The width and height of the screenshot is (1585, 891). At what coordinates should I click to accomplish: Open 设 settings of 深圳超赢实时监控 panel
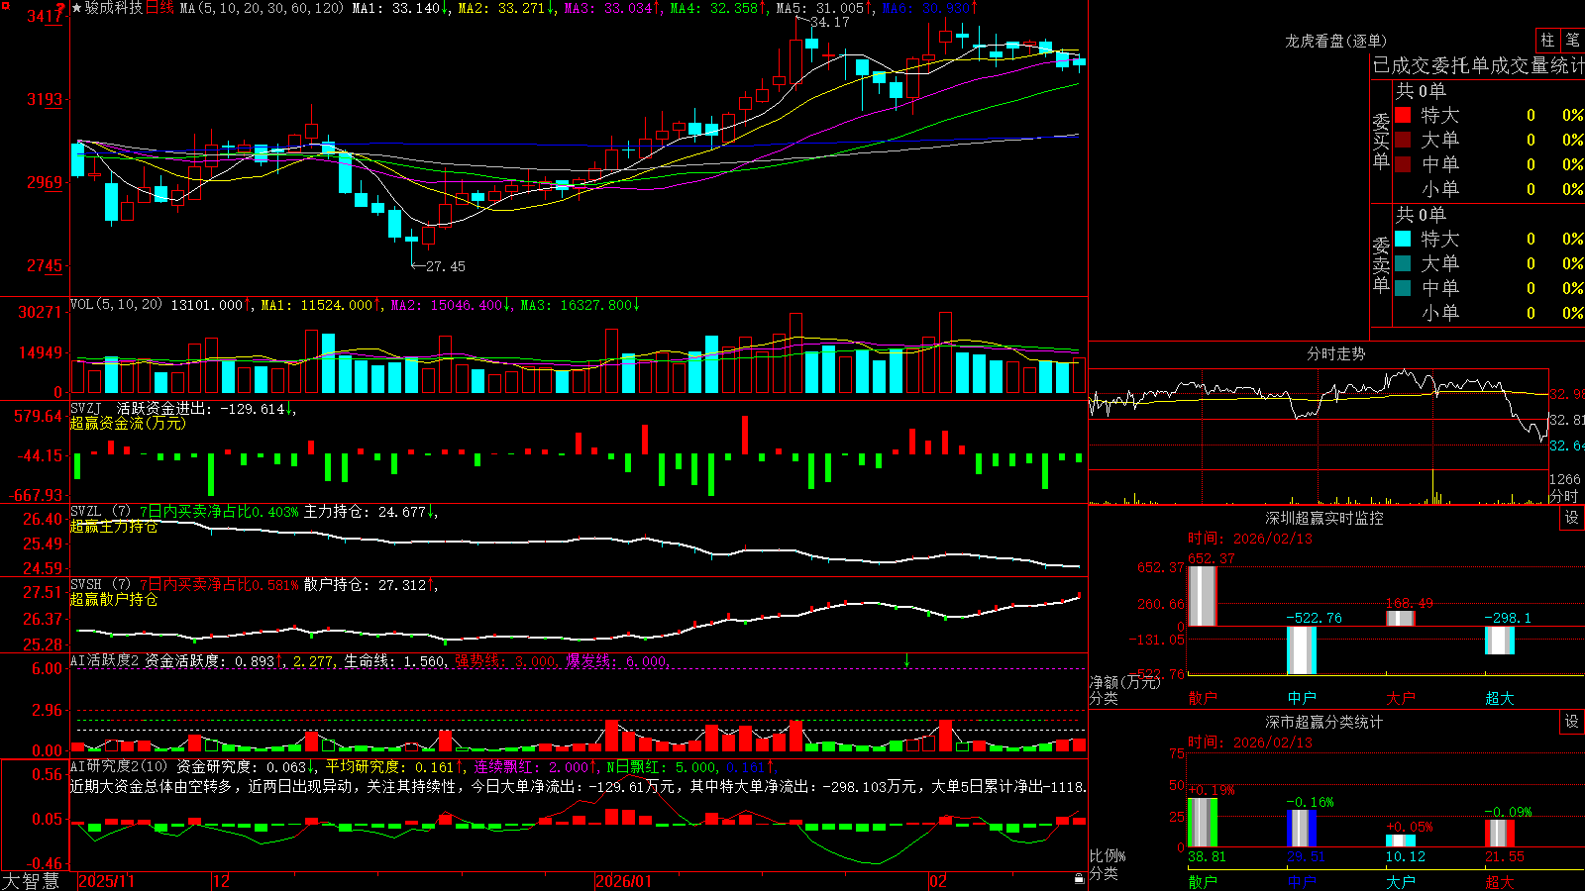click(1572, 518)
